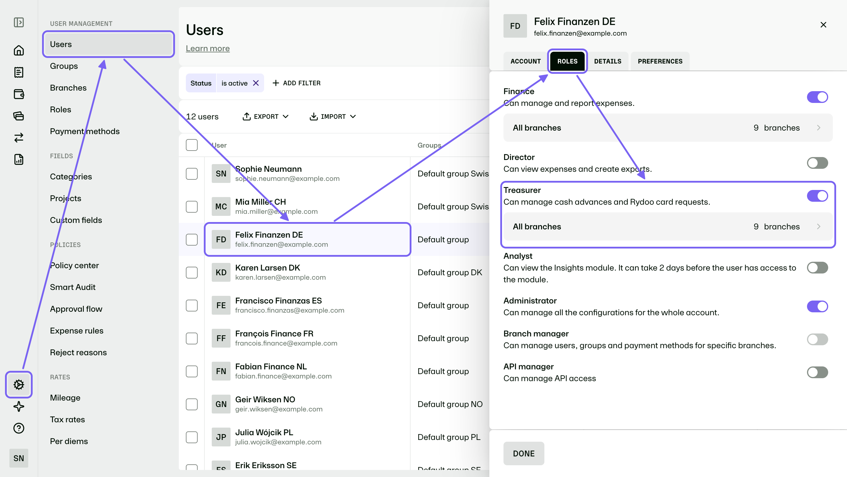This screenshot has width=847, height=477.
Task: Open the expenses receipt icon in sidebar
Action: click(x=19, y=72)
